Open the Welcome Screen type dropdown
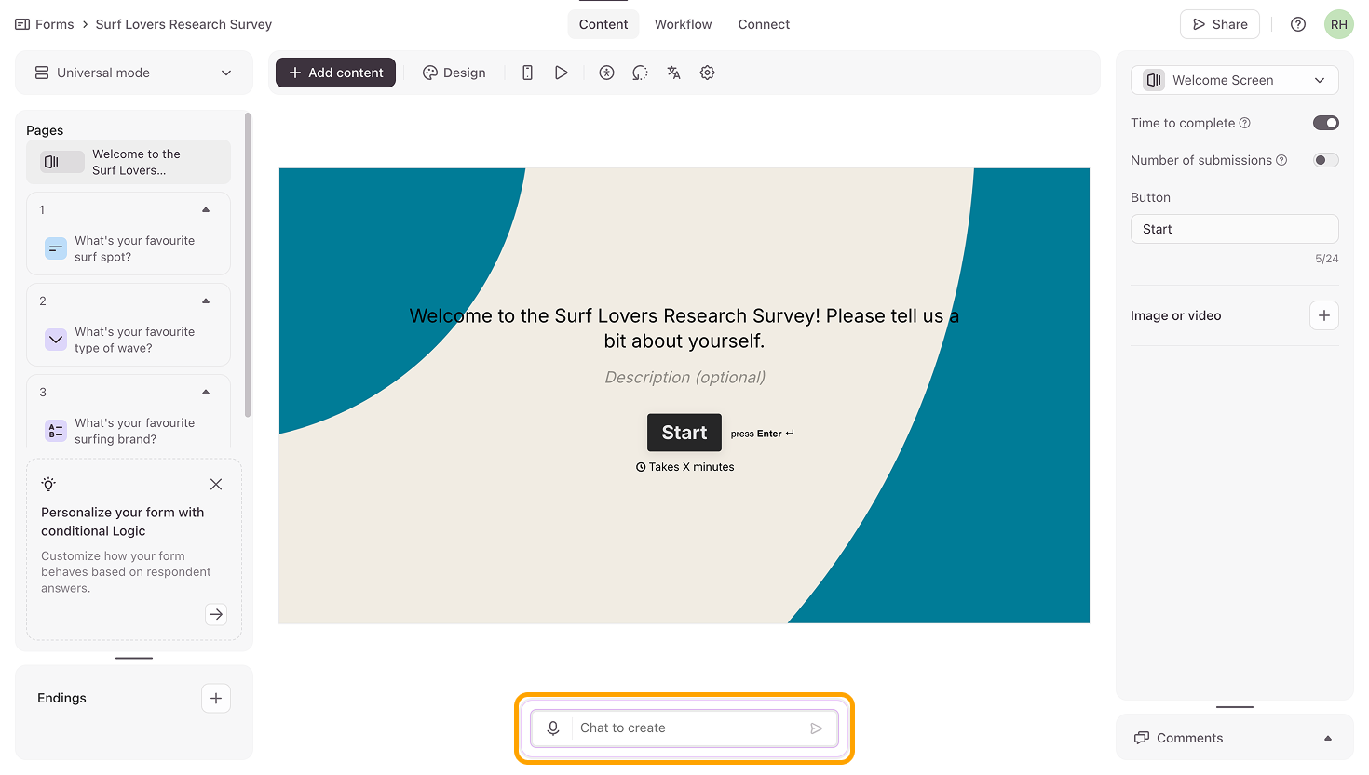This screenshot has height=775, width=1369. click(1234, 80)
